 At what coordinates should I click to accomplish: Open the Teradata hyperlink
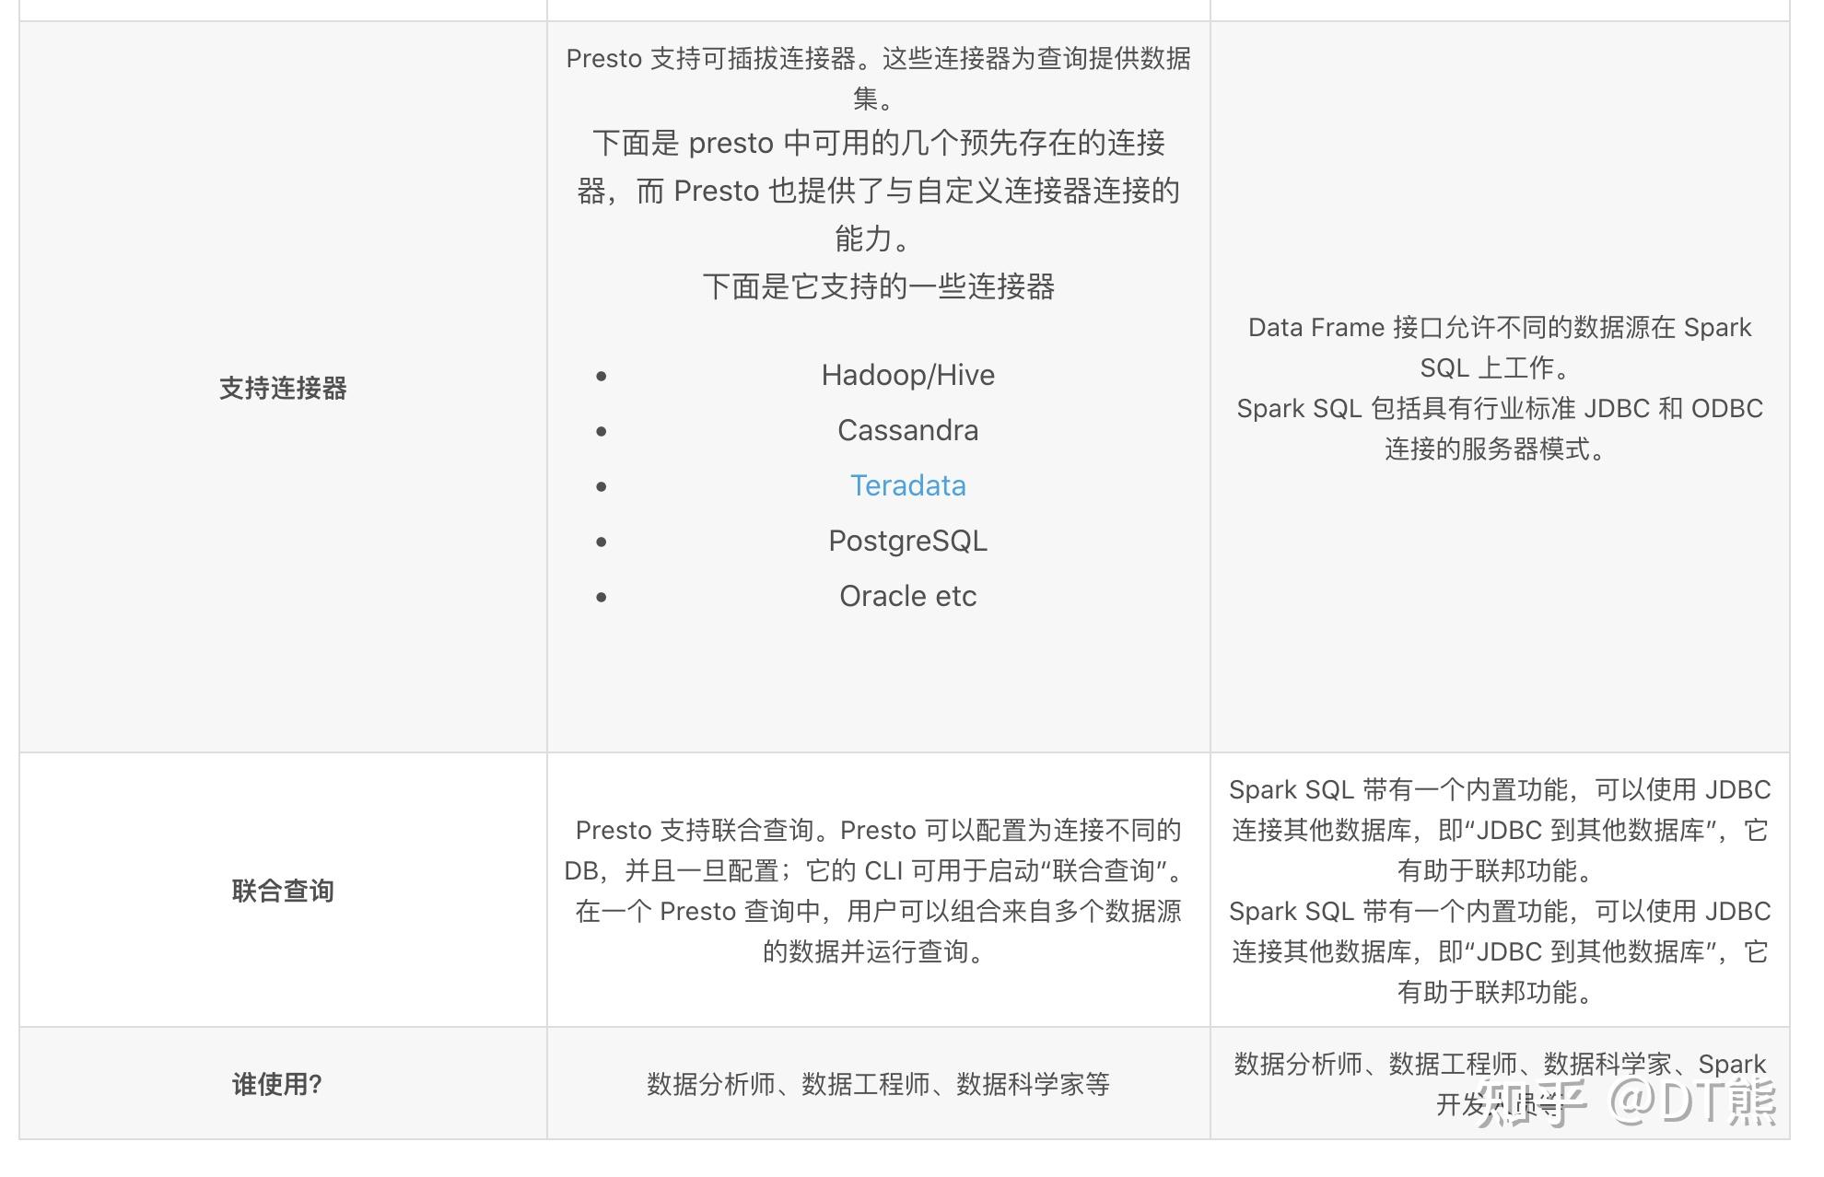907,485
